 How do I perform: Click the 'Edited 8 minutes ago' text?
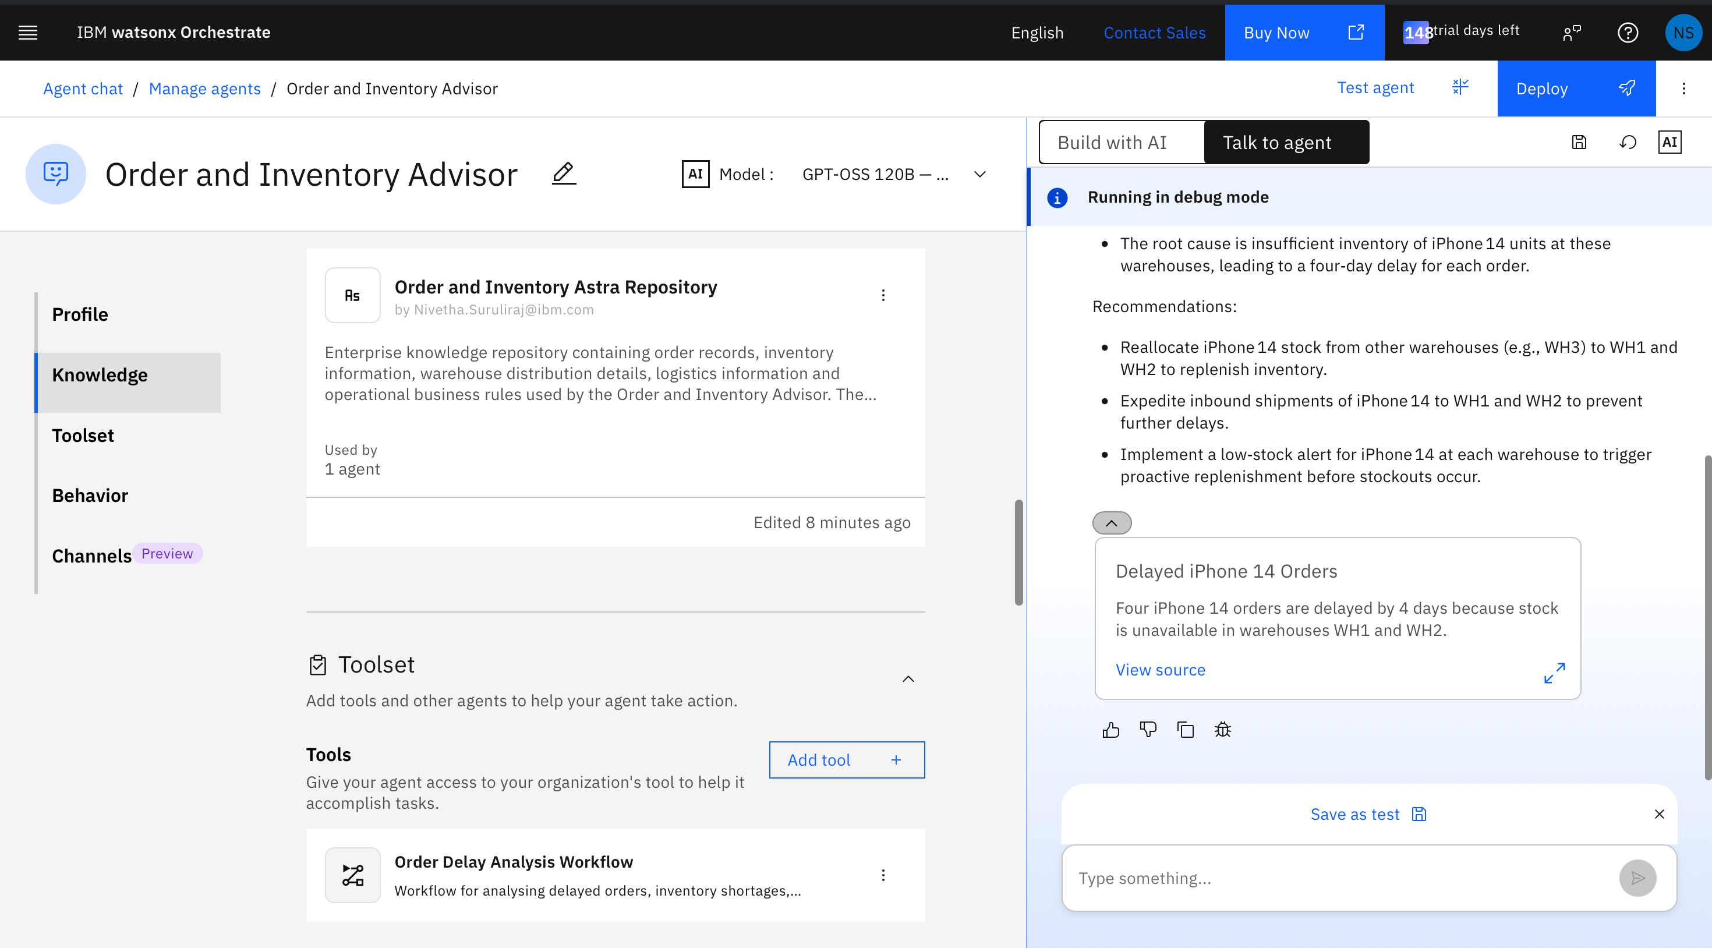832,522
